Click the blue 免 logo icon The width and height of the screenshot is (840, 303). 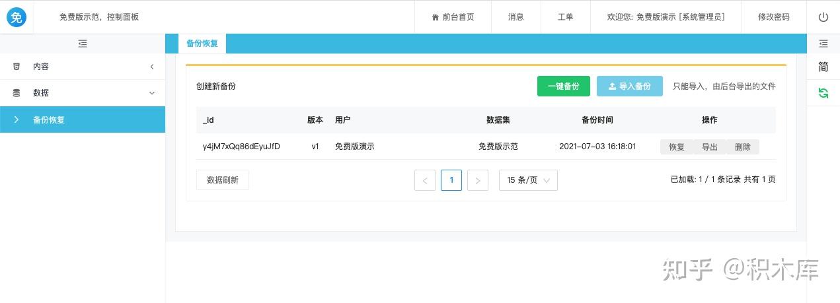click(x=17, y=17)
